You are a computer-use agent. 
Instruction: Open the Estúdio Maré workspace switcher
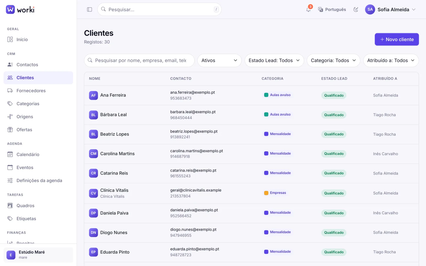[38, 255]
